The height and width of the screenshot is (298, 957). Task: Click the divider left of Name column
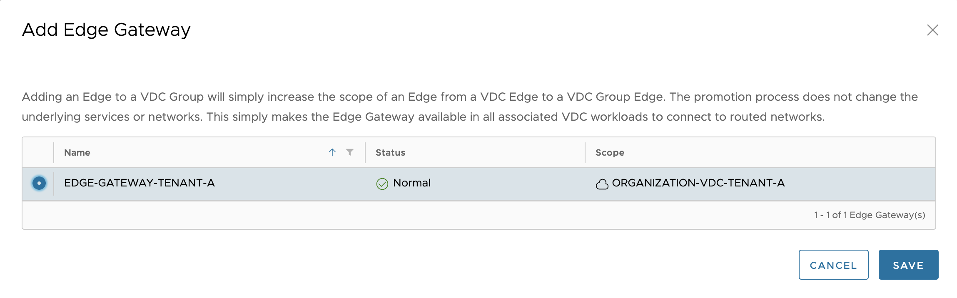(x=54, y=153)
